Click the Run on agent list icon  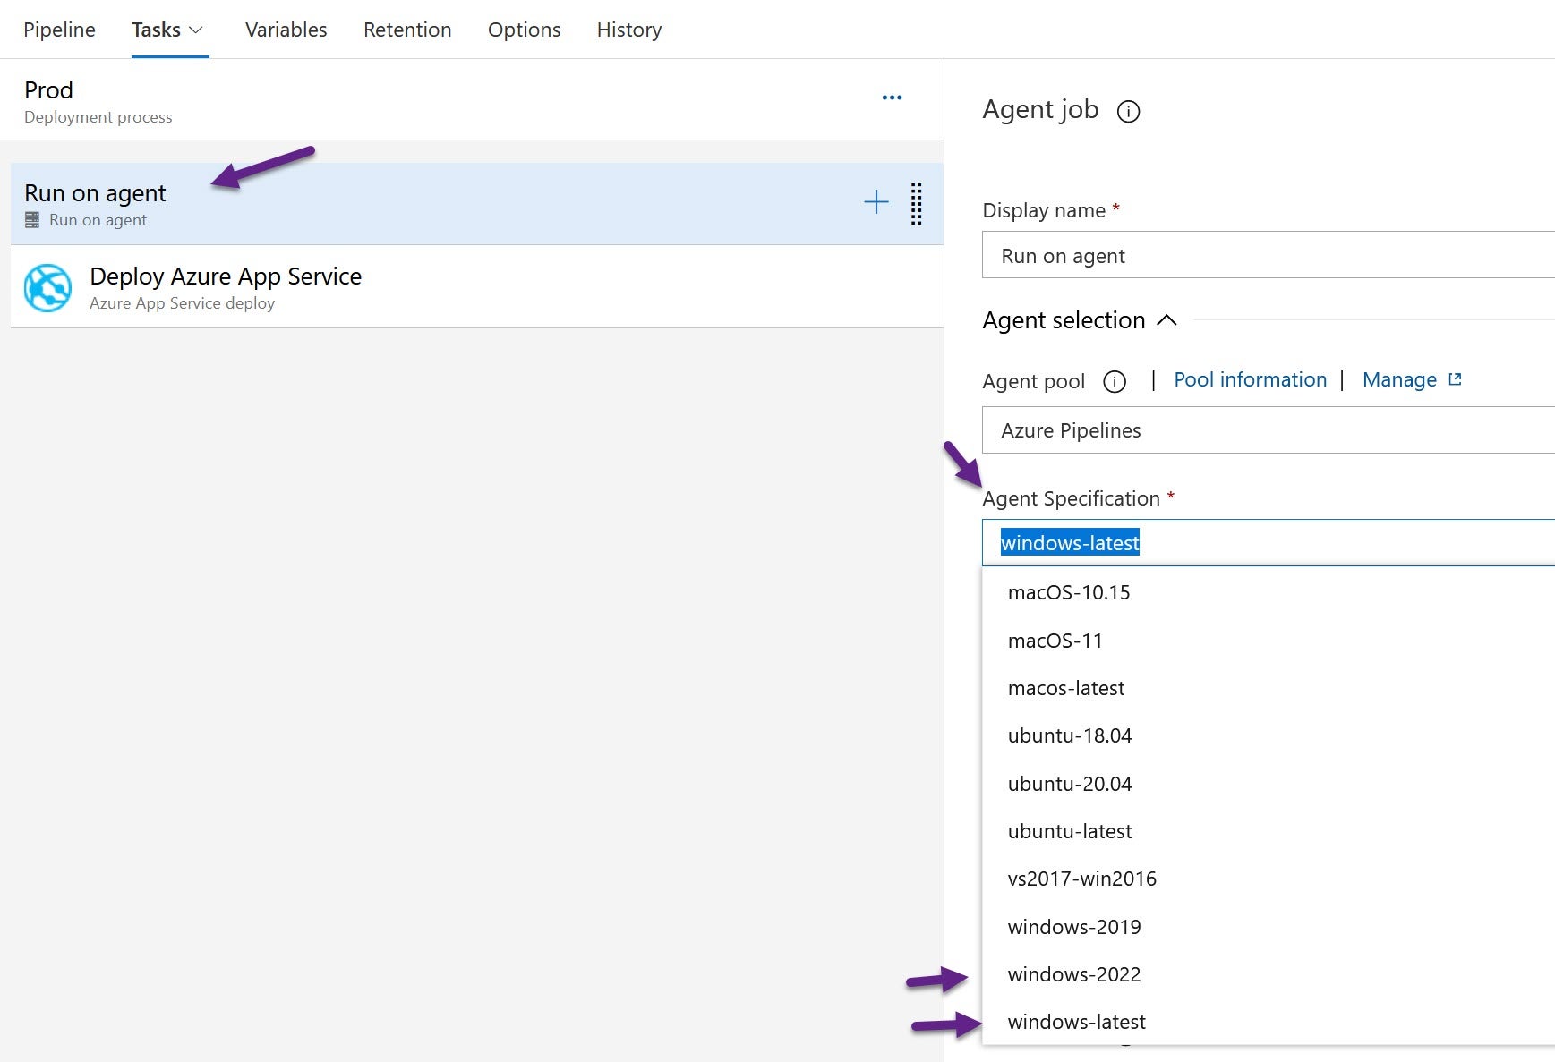click(31, 219)
